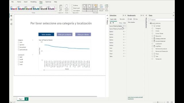Collapse the Selection pane with chevrons
Screen dimensions: 184x103
coord(123,15)
